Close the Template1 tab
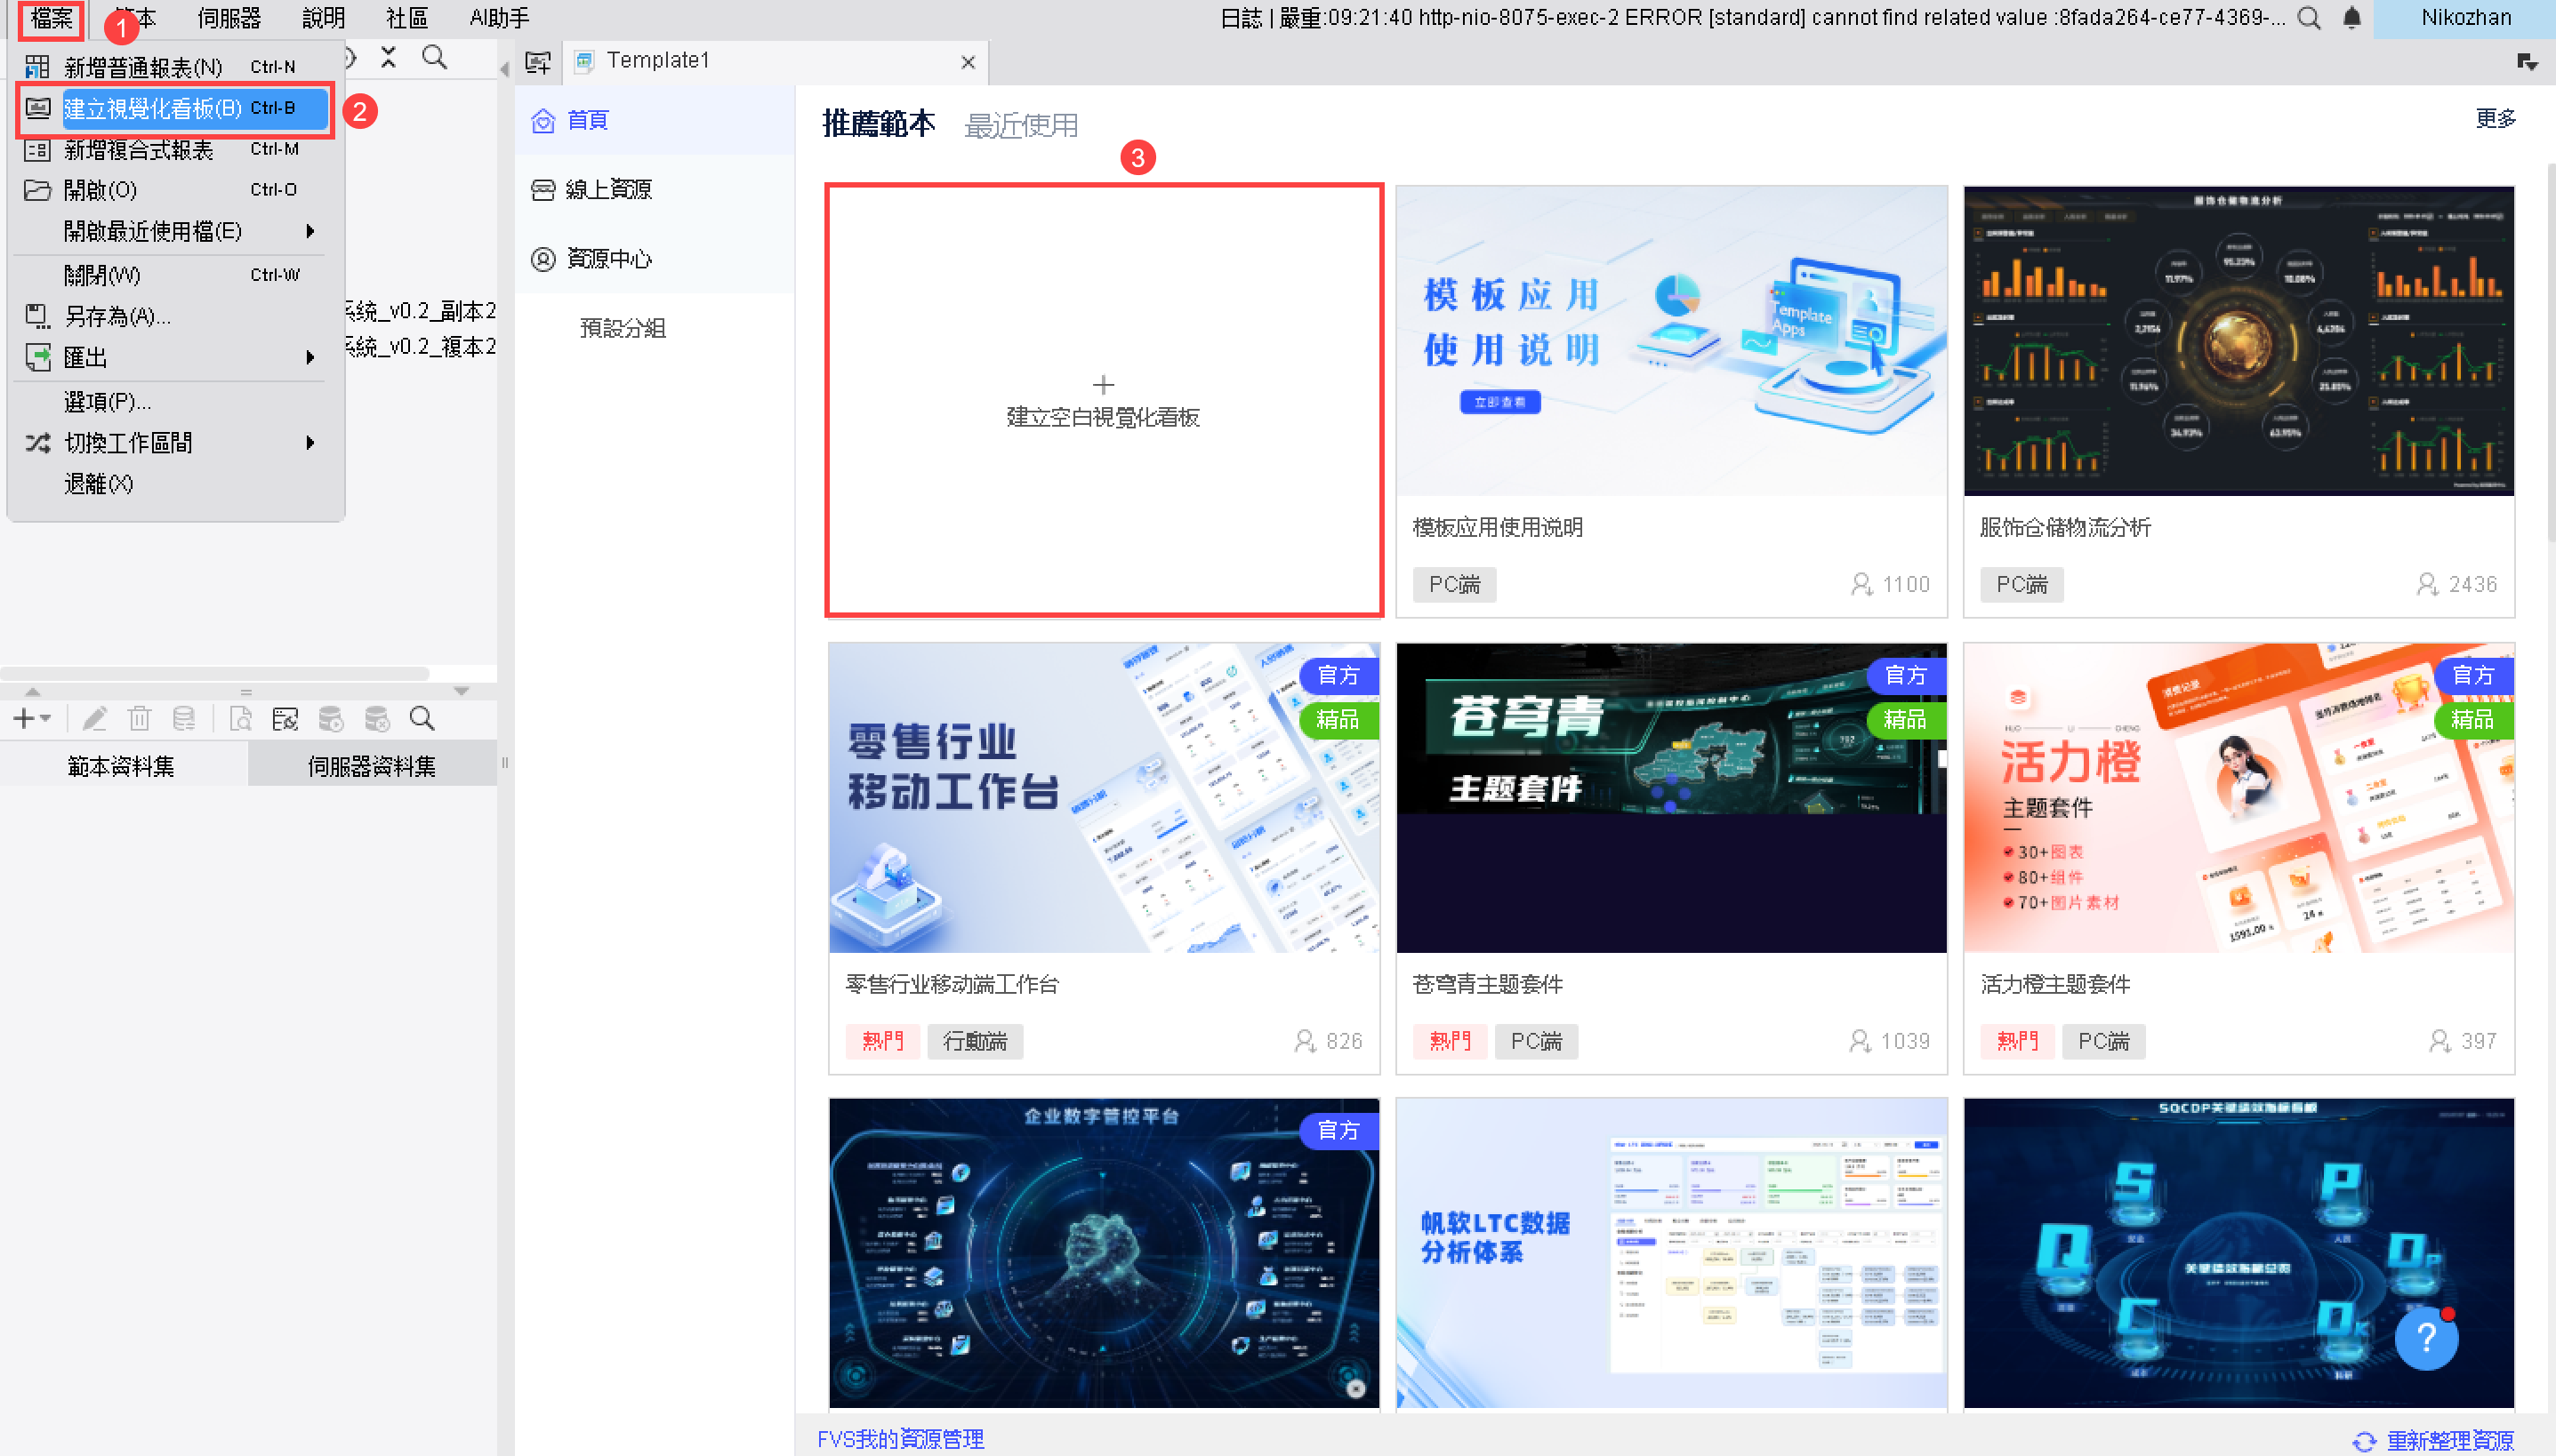The width and height of the screenshot is (2556, 1456). (968, 62)
